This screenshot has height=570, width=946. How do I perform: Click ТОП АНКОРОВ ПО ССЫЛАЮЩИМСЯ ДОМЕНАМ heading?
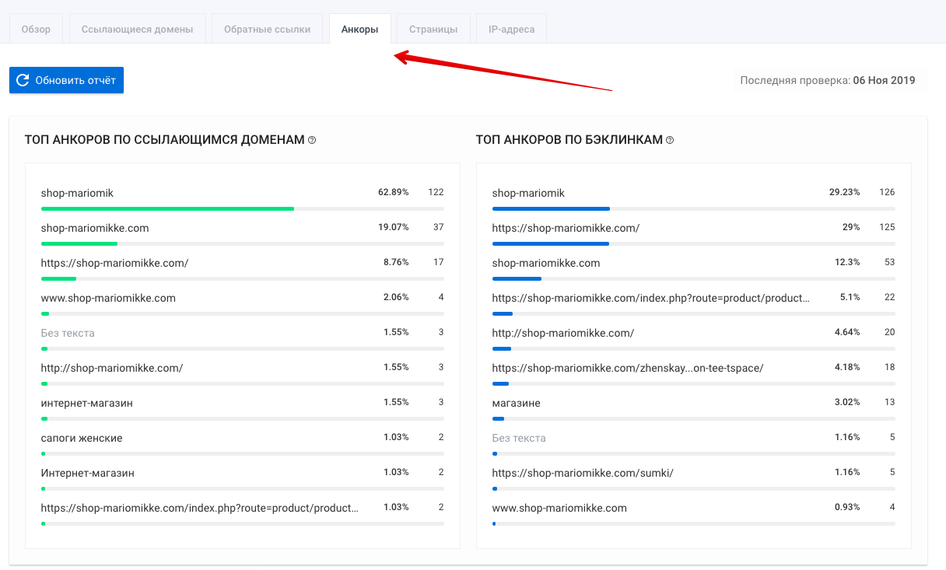click(165, 140)
